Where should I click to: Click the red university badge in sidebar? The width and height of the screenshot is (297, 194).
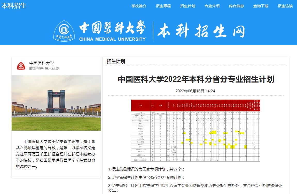(x=21, y=66)
